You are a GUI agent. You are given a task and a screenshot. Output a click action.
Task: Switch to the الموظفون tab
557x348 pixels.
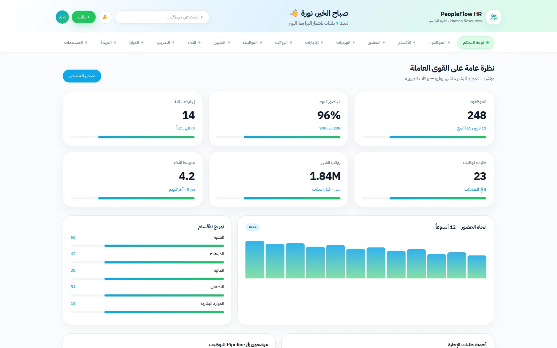point(439,42)
